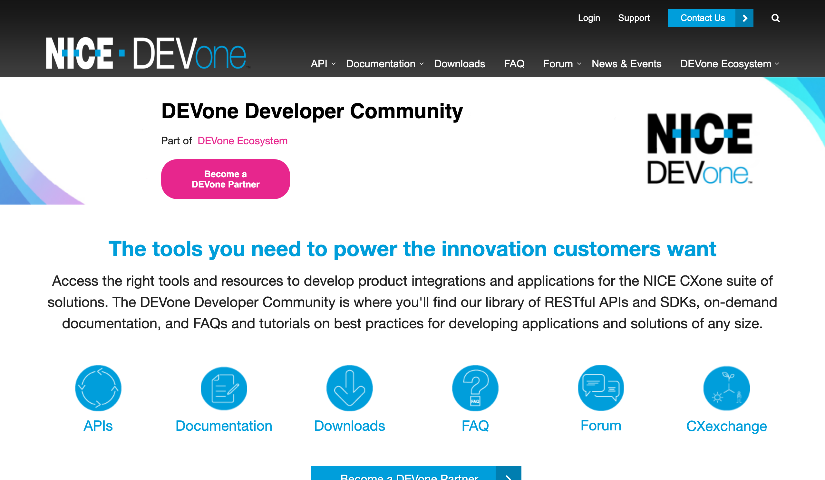This screenshot has width=825, height=480.
Task: Click the Support link
Action: pos(634,18)
